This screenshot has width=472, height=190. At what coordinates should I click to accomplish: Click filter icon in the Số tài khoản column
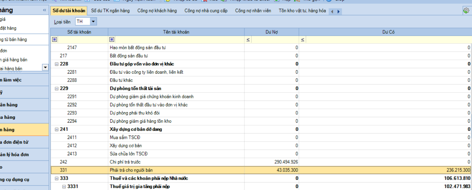coord(55,39)
